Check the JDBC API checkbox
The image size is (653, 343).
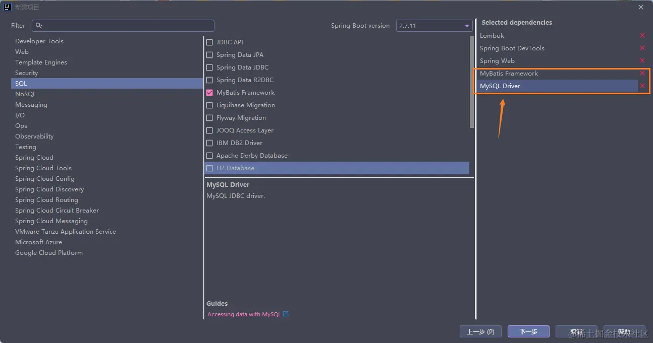(209, 42)
